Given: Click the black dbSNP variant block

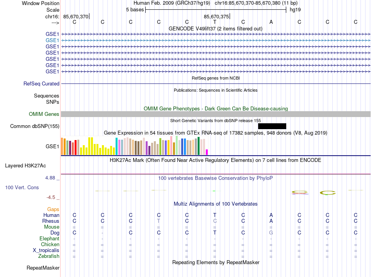Looking at the screenshot, I should point(272,126).
